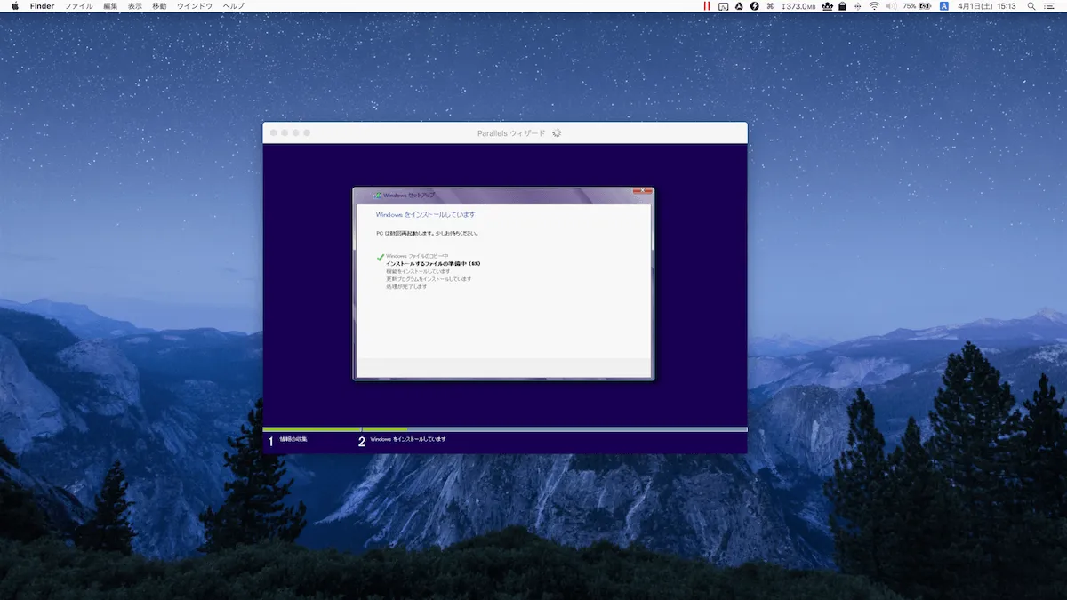The width and height of the screenshot is (1067, 600).
Task: Click the Google Drive menu bar icon
Action: click(740, 6)
